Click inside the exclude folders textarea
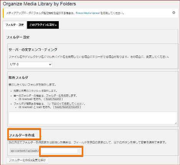Image resolution: width=180 pixels, height=165 pixels. point(93,118)
